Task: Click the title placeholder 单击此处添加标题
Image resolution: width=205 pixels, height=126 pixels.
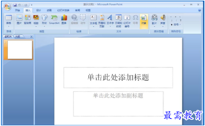Action: 118,78
